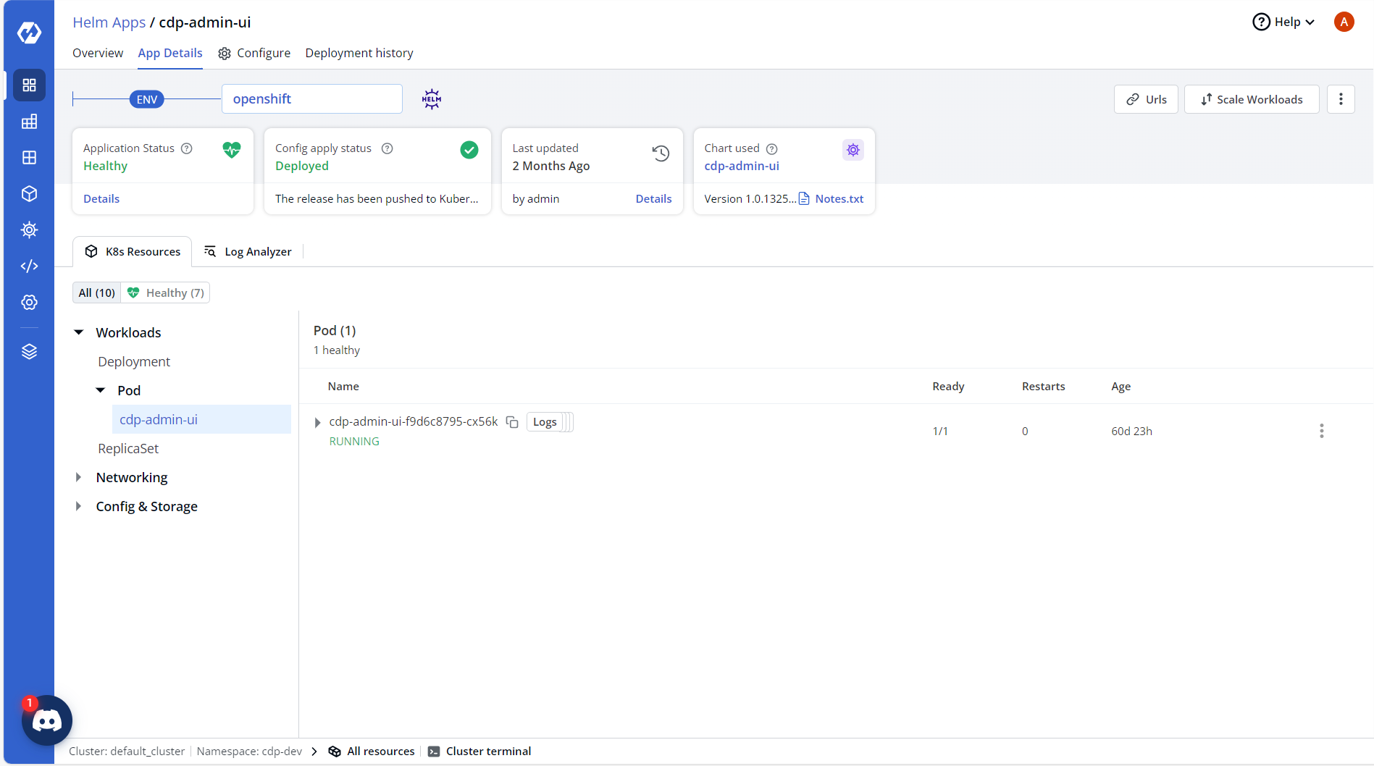Open the pod row three-dot menu

pos(1321,431)
